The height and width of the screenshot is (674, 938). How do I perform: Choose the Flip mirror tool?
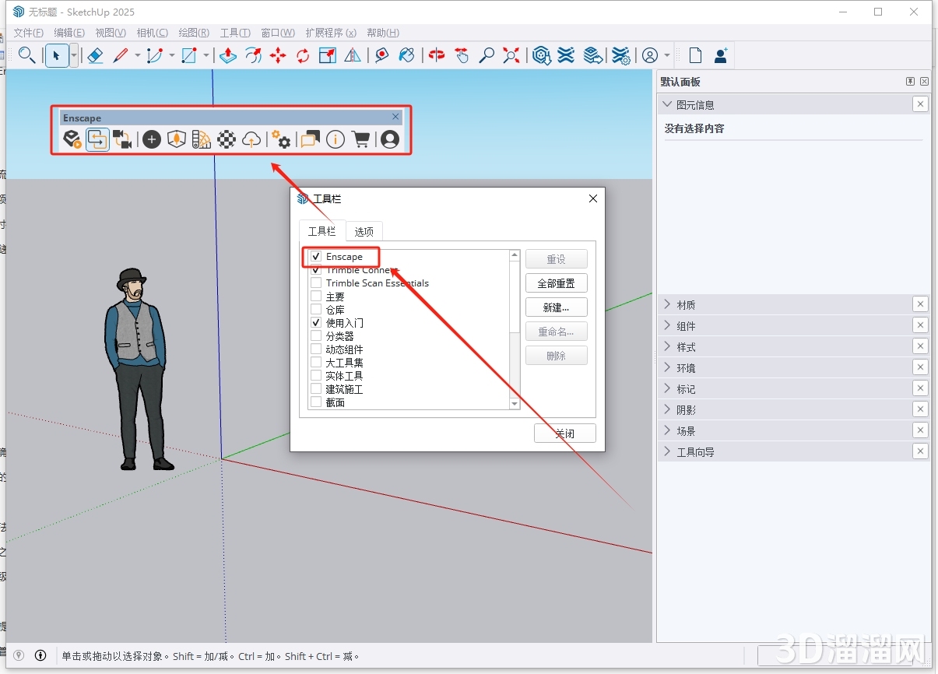tap(353, 55)
